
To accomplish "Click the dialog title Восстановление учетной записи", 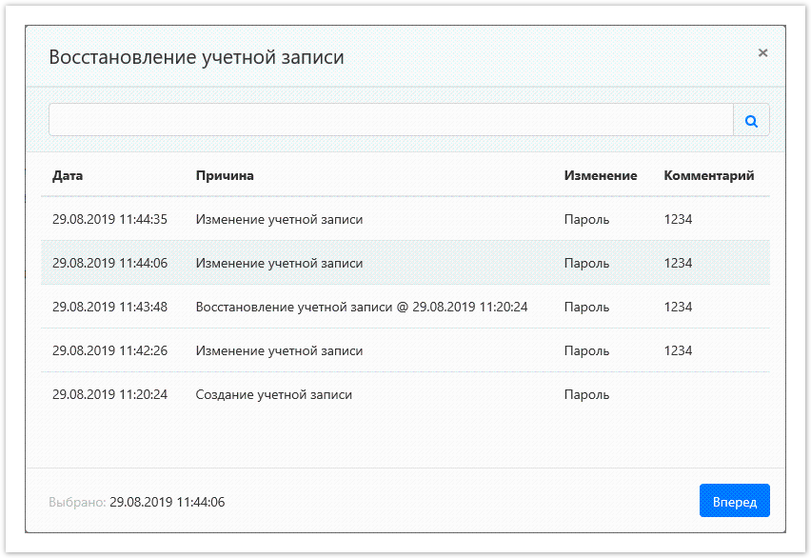I will [x=196, y=57].
